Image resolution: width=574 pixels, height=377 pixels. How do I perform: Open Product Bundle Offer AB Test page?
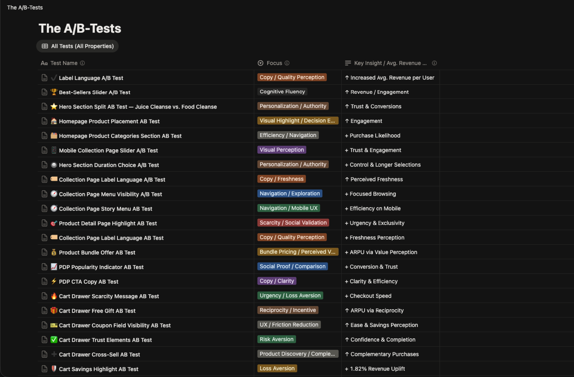point(97,253)
